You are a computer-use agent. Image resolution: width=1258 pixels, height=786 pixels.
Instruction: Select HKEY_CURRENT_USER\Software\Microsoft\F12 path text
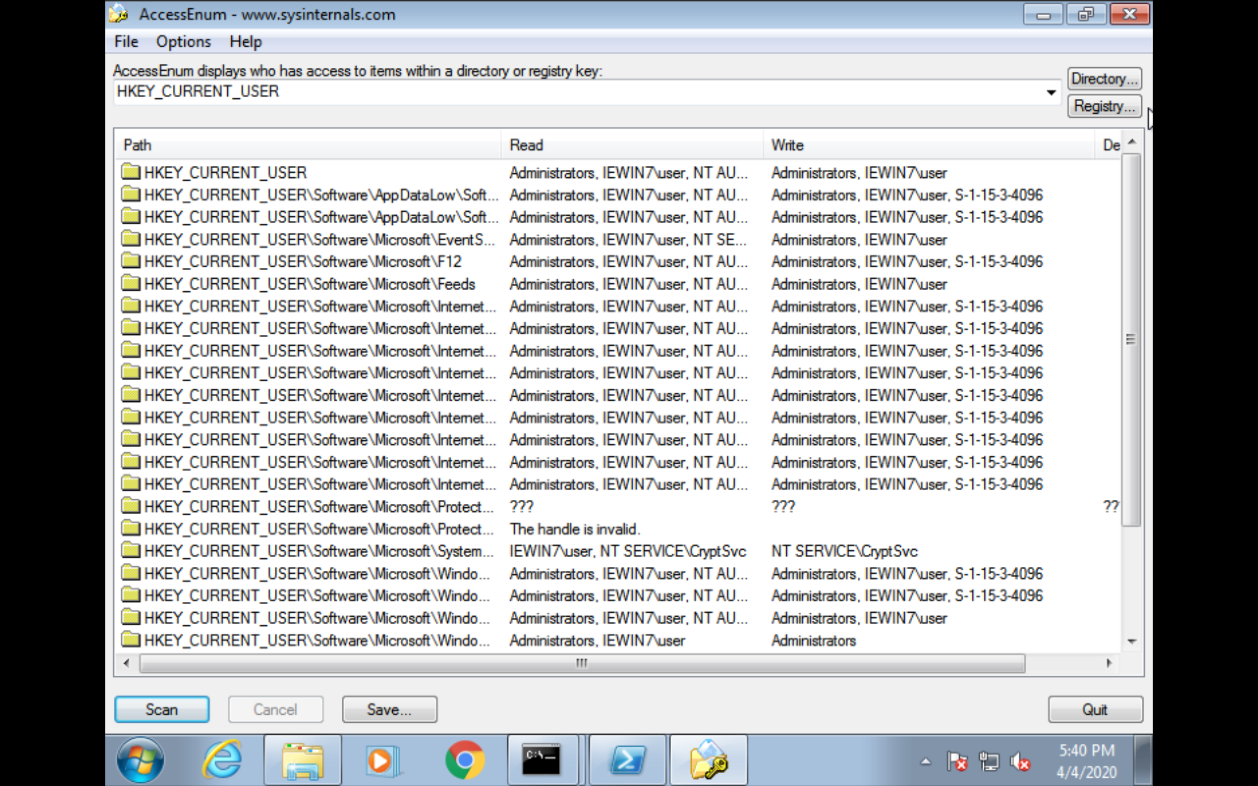coord(303,261)
